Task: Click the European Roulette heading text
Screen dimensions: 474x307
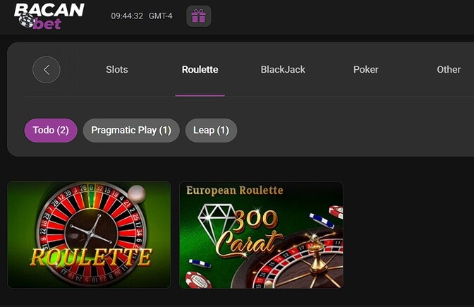Action: [235, 191]
